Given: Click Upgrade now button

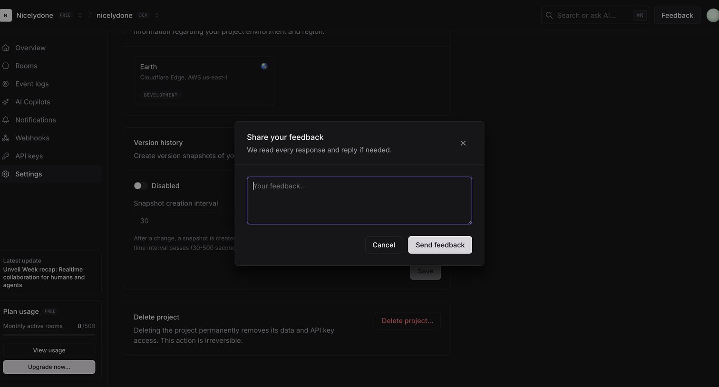Looking at the screenshot, I should [49, 367].
